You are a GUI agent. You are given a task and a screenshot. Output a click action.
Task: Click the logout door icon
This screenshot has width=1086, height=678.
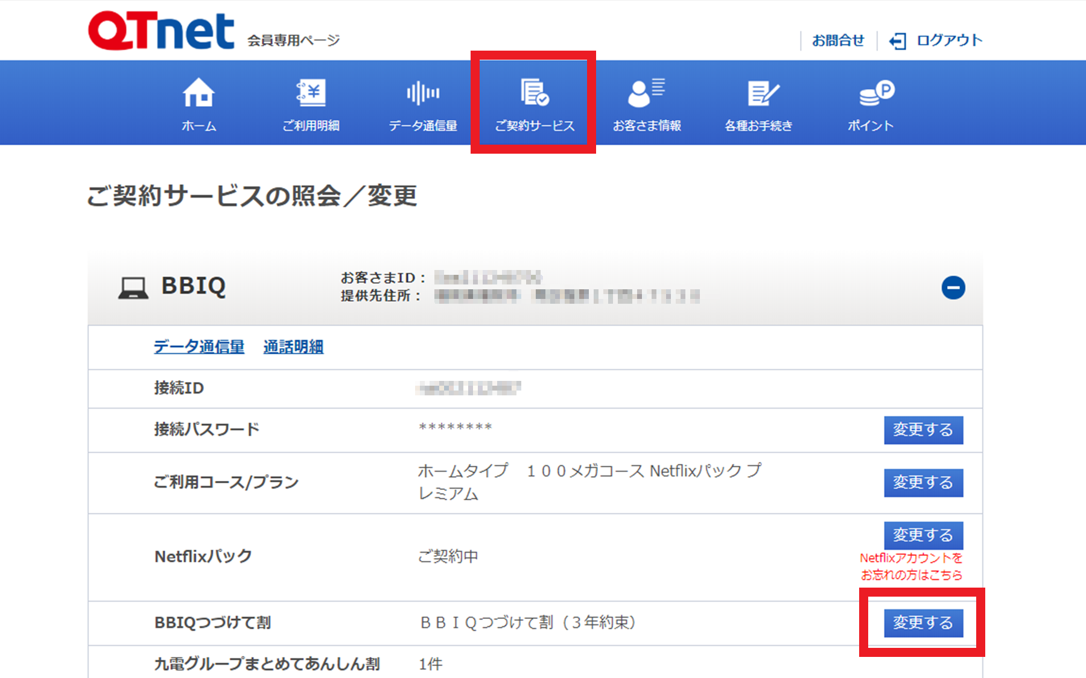[x=897, y=41]
